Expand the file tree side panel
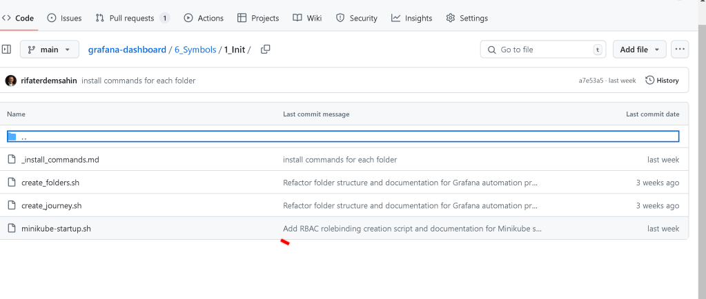This screenshot has width=706, height=299. (6, 50)
